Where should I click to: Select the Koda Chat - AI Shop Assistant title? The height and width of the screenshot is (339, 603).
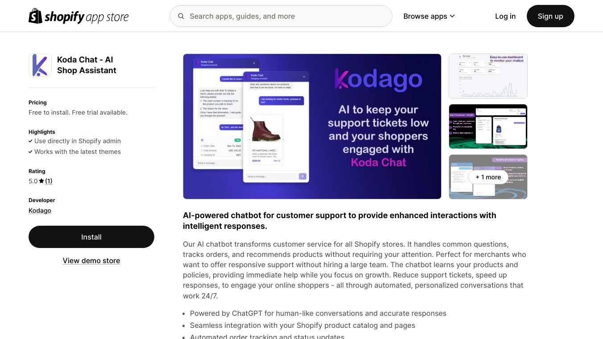tap(87, 65)
